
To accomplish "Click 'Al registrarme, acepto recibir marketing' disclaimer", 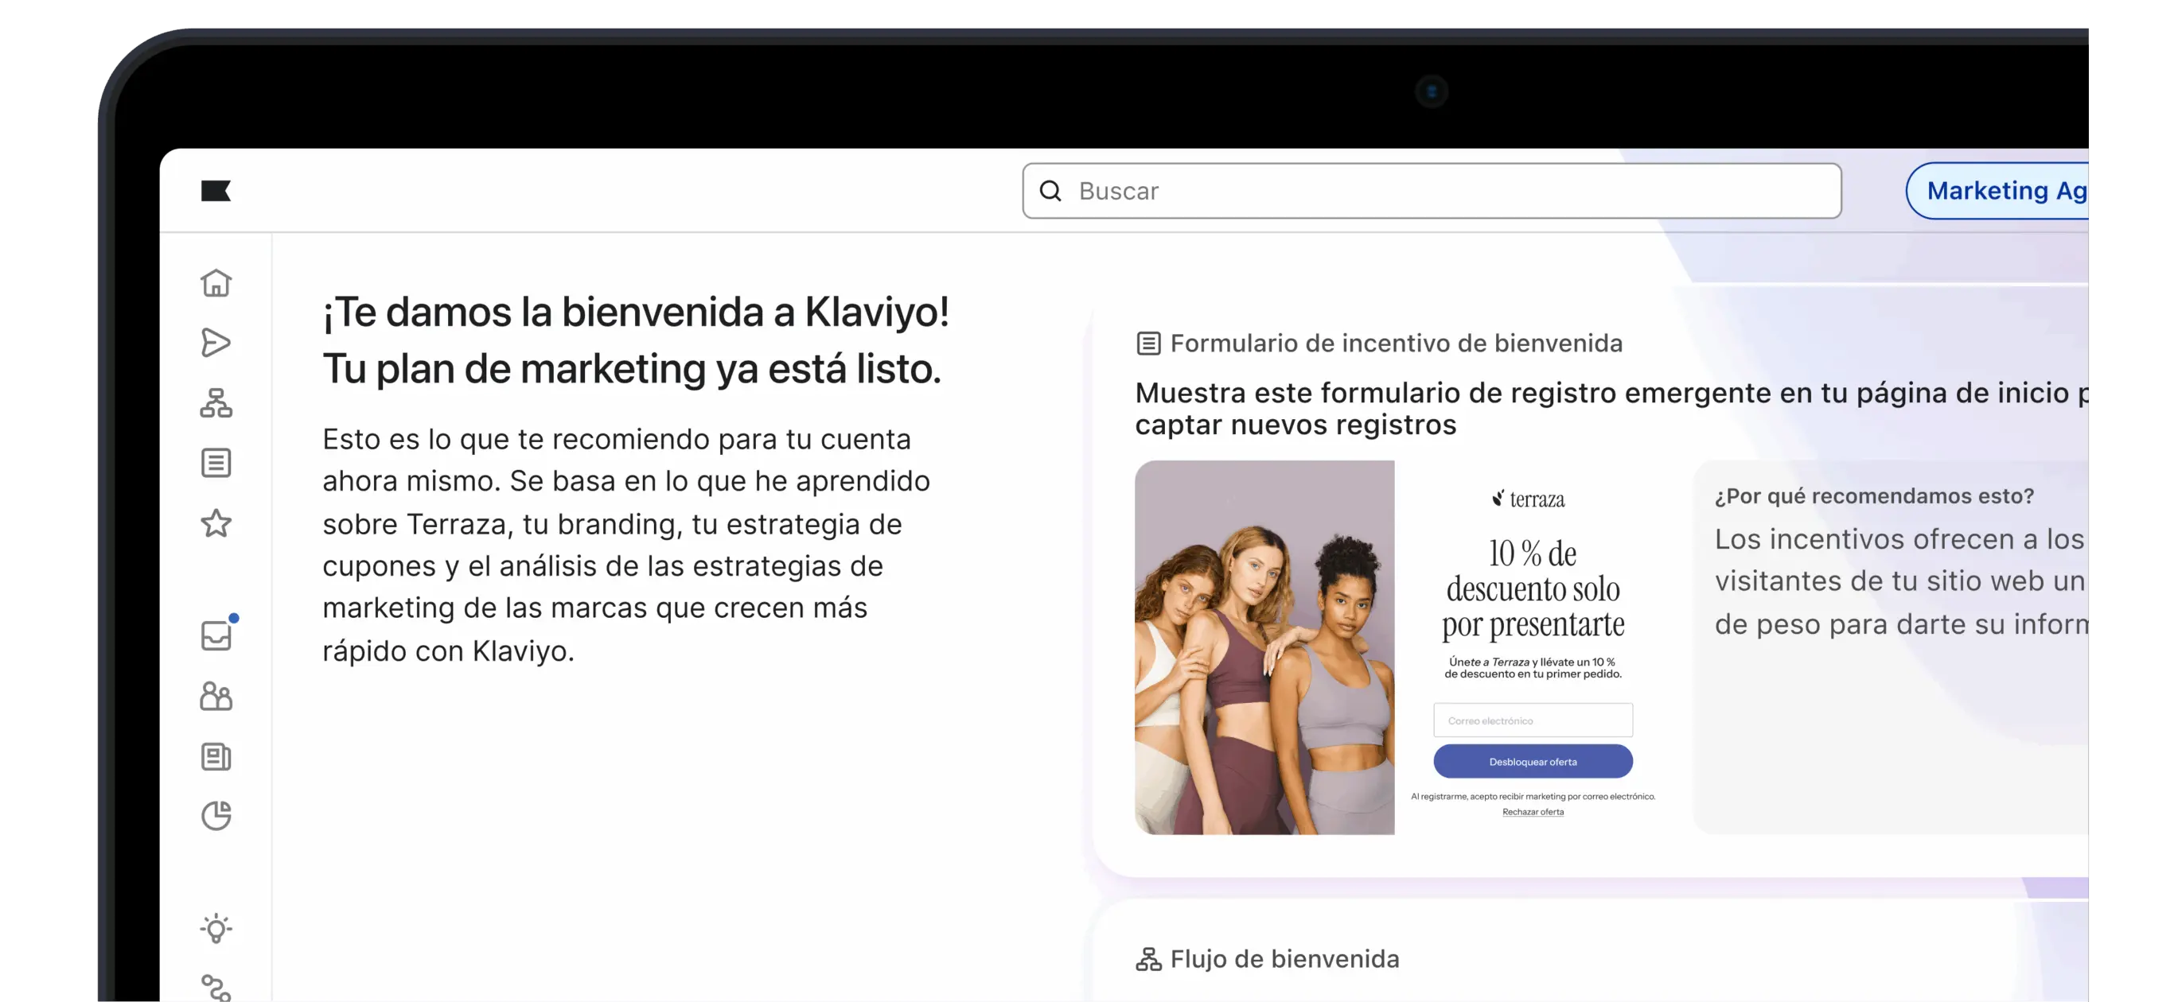I will point(1533,796).
